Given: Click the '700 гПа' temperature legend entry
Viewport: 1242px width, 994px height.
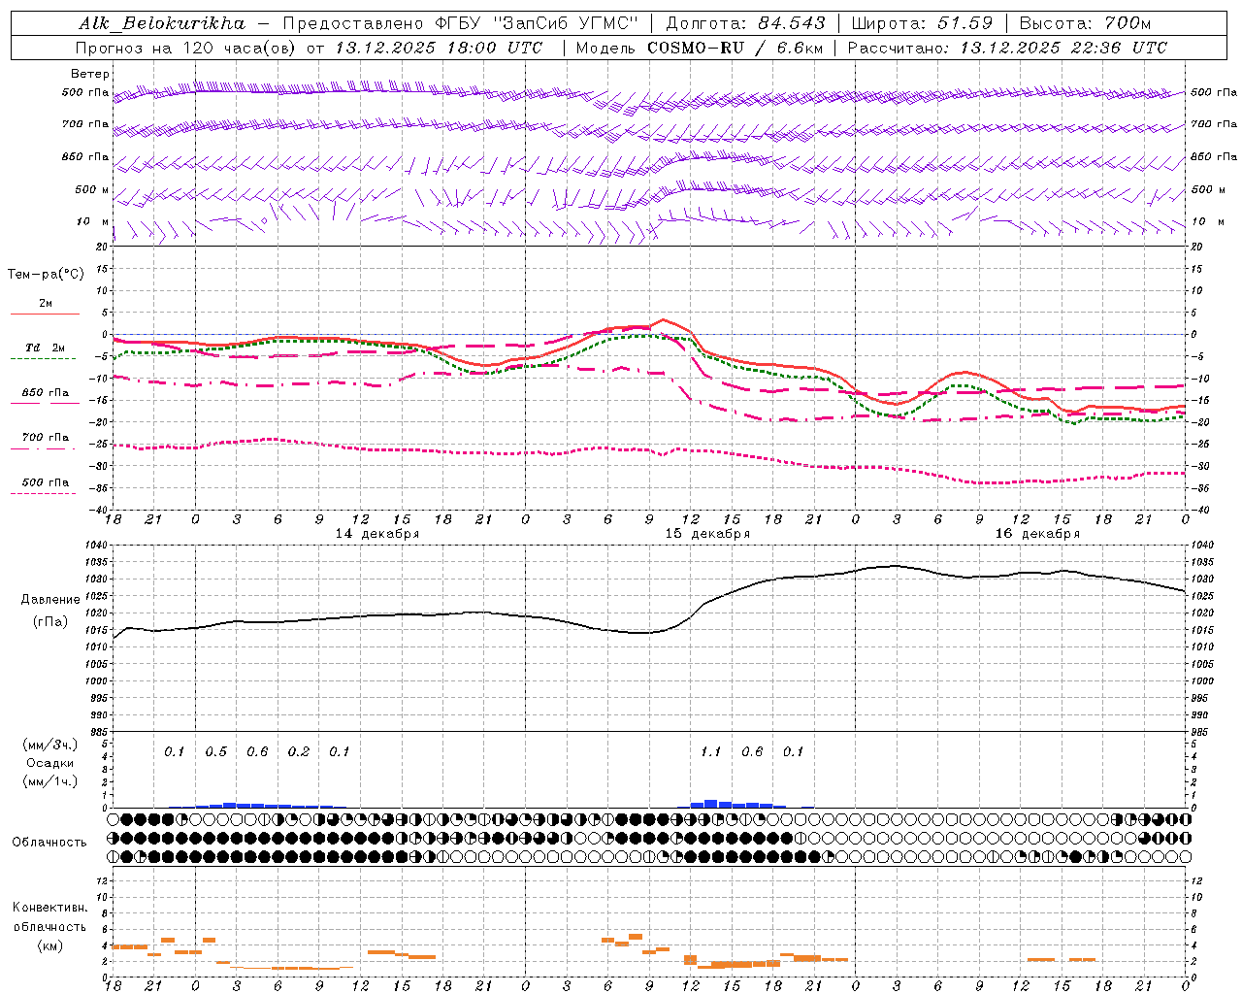Looking at the screenshot, I should [46, 438].
